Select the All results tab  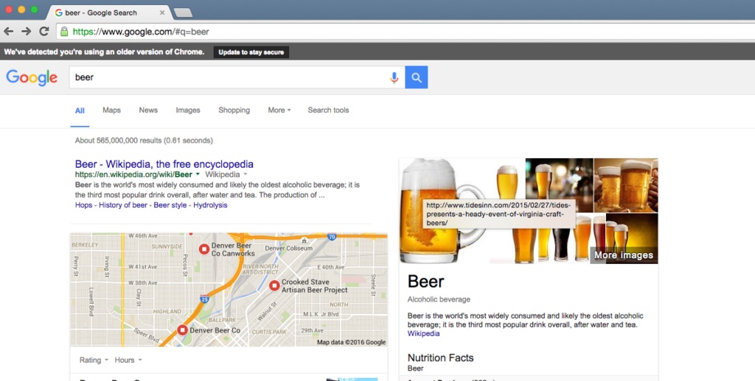click(x=80, y=110)
